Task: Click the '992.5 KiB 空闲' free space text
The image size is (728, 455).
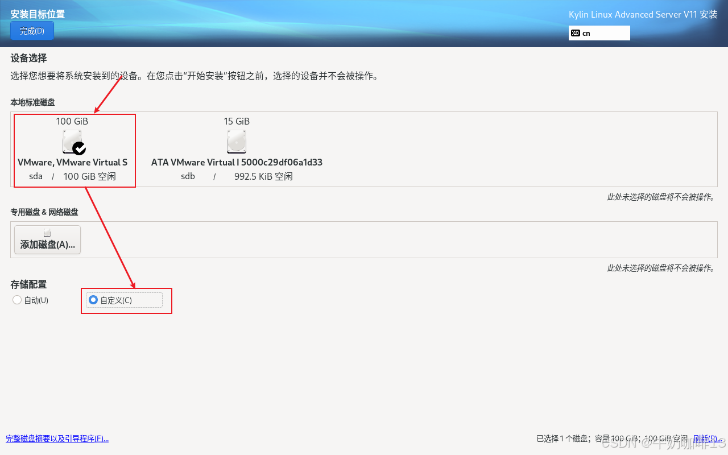Action: [263, 176]
